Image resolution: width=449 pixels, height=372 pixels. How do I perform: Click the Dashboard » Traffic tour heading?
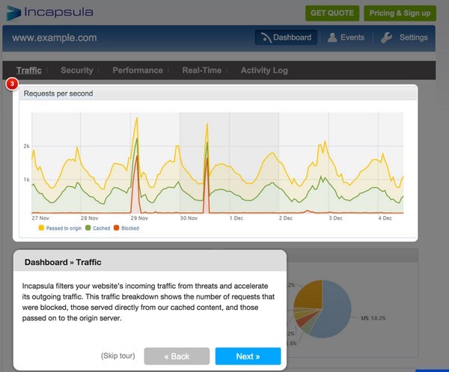click(x=63, y=262)
